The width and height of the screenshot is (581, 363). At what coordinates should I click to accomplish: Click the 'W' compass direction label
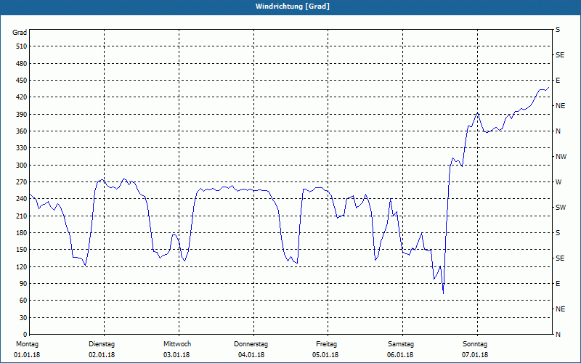(x=558, y=182)
